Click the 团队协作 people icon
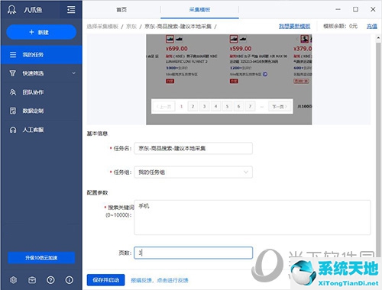382x290 pixels. (13, 92)
